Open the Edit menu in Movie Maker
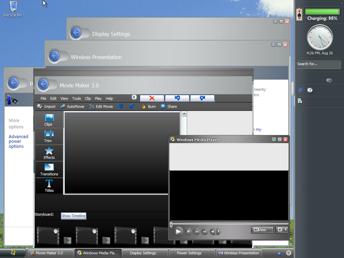344x258 pixels. point(53,98)
